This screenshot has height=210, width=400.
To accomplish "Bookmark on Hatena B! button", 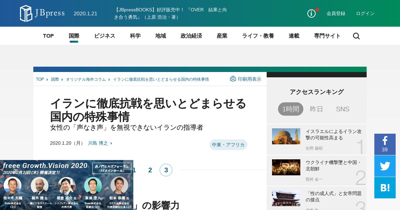I will tap(385, 188).
